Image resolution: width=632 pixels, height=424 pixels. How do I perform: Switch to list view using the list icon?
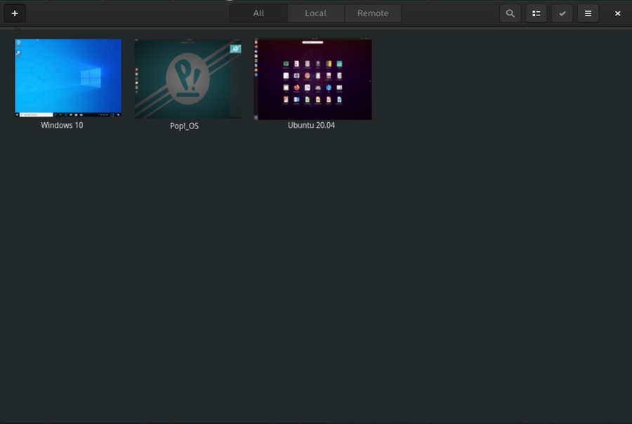pyautogui.click(x=536, y=13)
